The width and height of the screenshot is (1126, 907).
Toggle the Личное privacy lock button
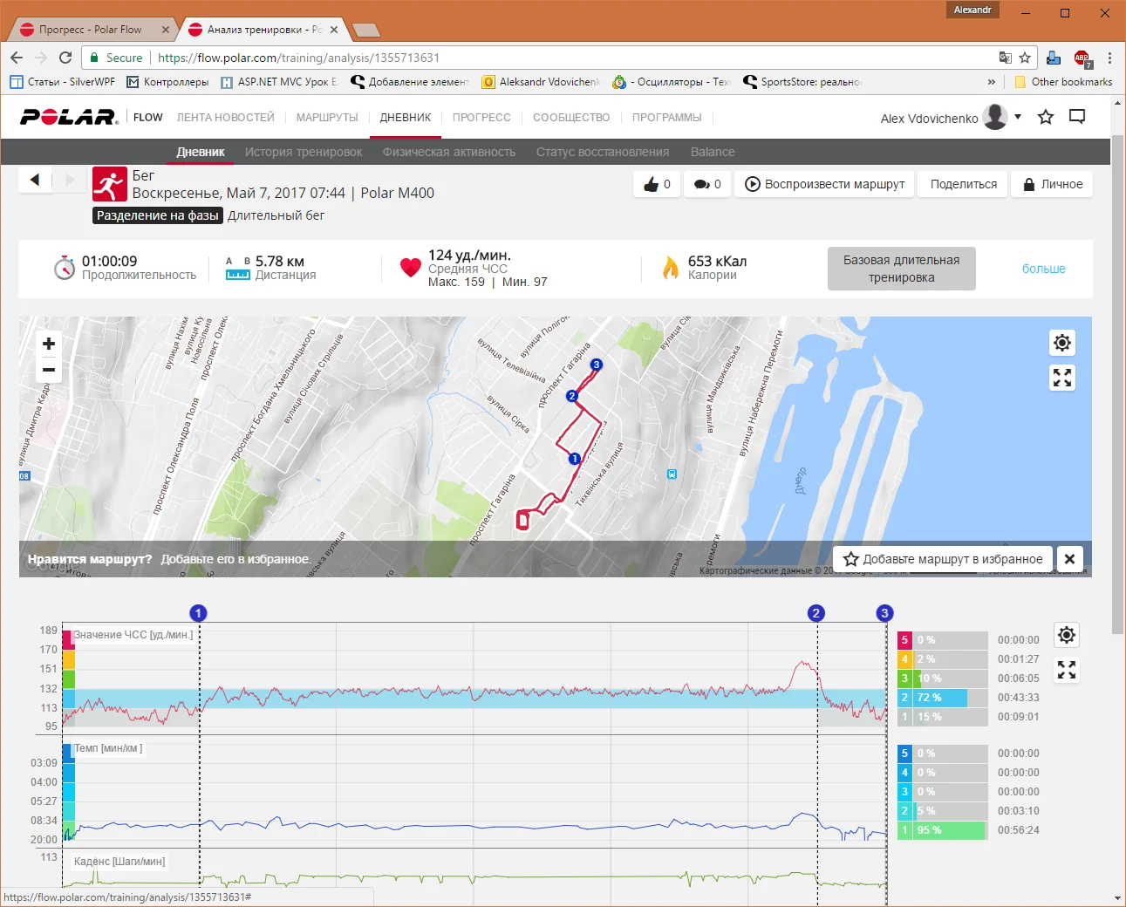tap(1052, 184)
